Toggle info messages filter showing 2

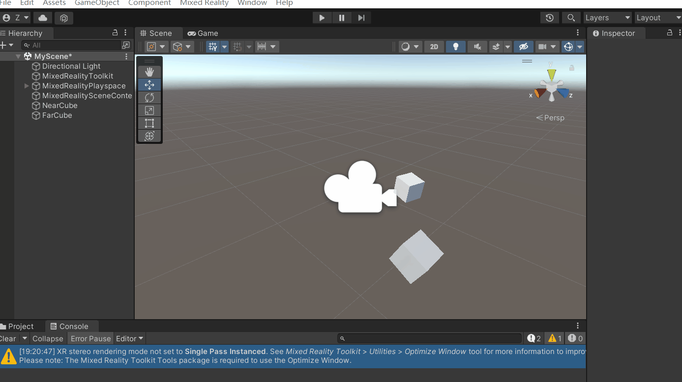tap(534, 338)
